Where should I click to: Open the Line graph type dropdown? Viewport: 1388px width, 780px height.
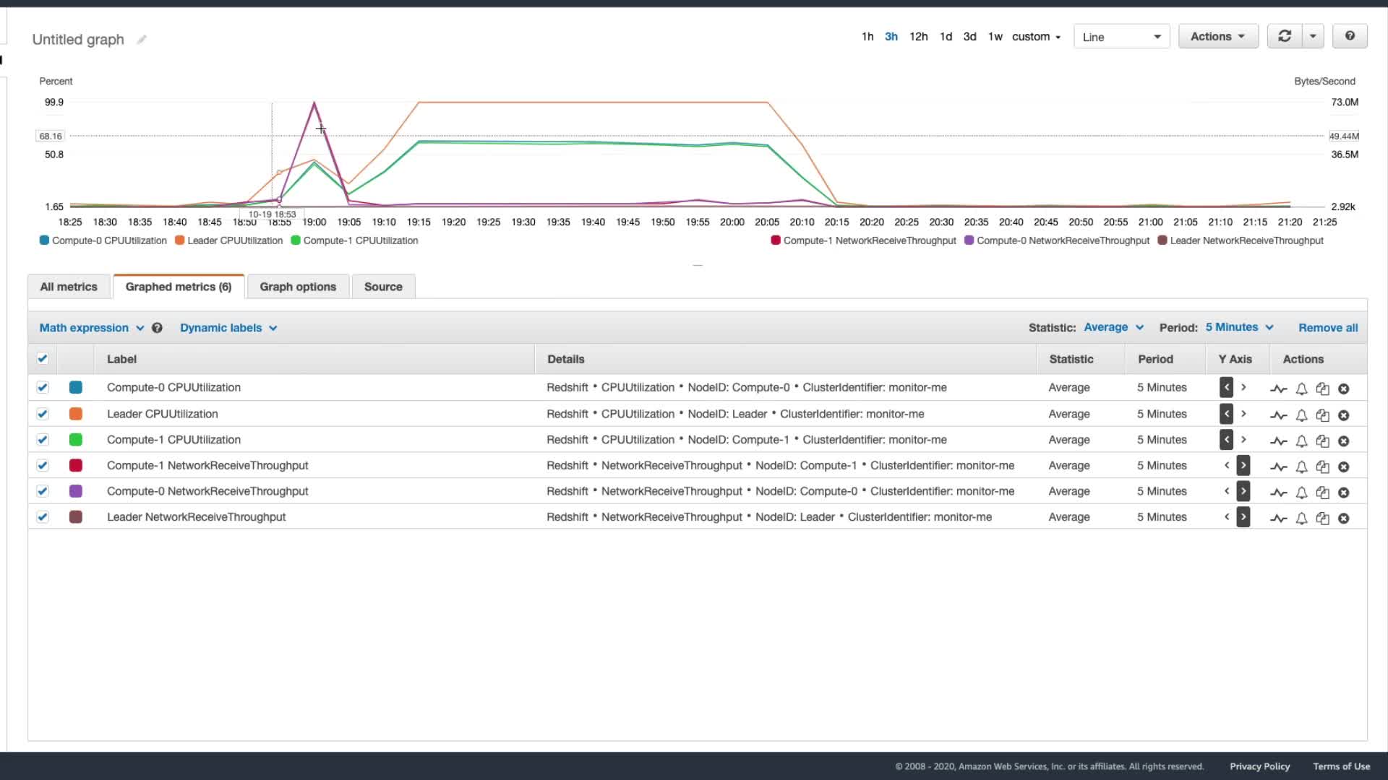tap(1121, 37)
